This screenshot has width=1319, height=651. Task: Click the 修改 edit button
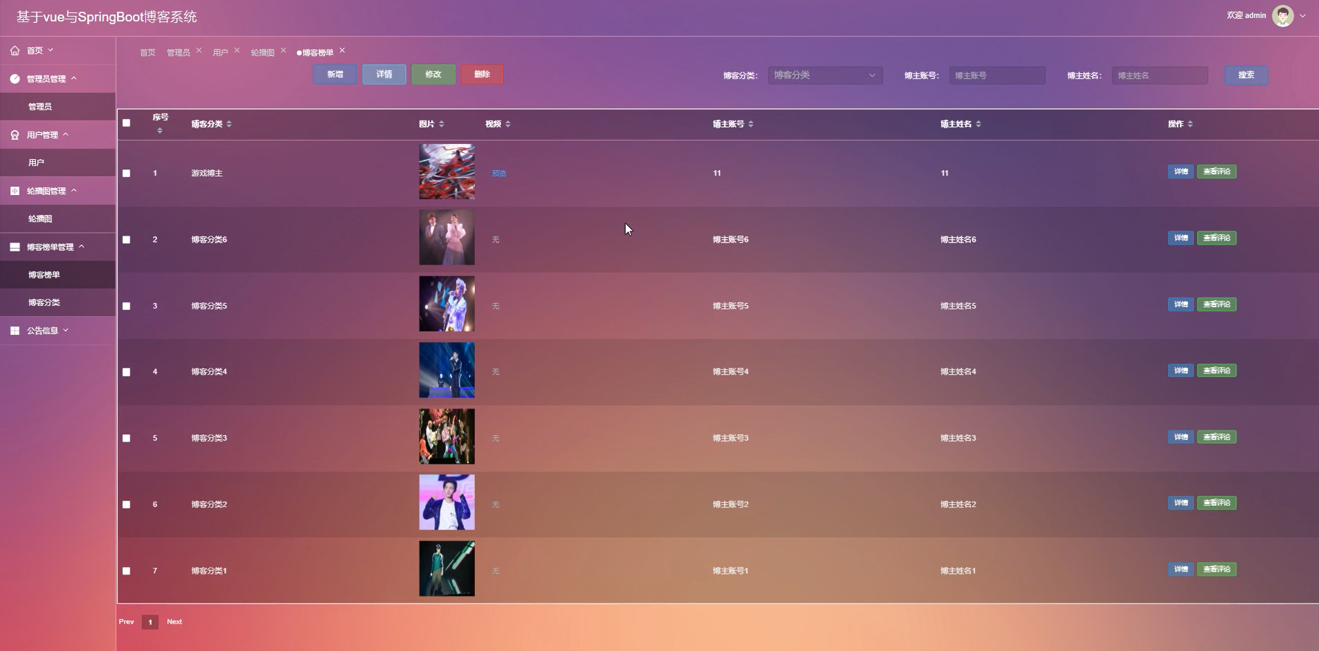(433, 74)
